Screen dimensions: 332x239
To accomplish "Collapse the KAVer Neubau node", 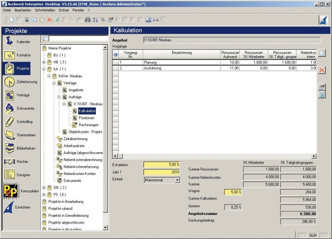I will coord(49,76).
